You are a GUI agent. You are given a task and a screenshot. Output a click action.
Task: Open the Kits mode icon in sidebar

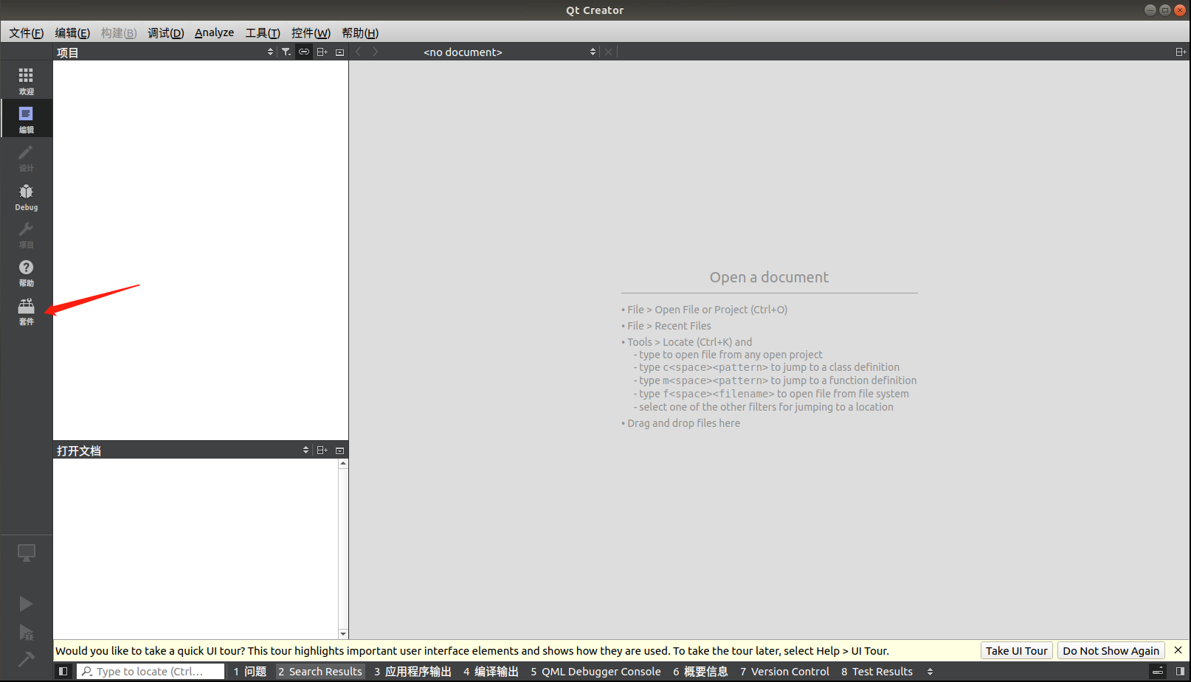click(x=26, y=310)
